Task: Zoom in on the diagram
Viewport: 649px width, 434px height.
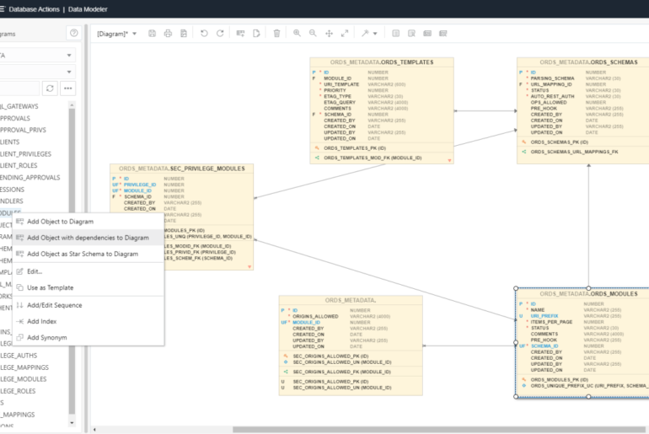Action: [x=298, y=34]
